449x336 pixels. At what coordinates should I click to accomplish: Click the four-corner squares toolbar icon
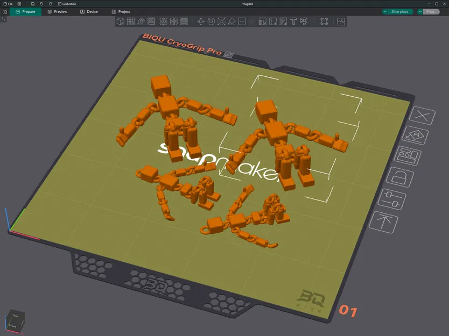[x=324, y=22]
